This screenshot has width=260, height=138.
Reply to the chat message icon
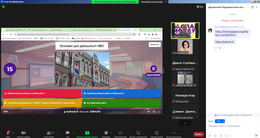[216, 48]
